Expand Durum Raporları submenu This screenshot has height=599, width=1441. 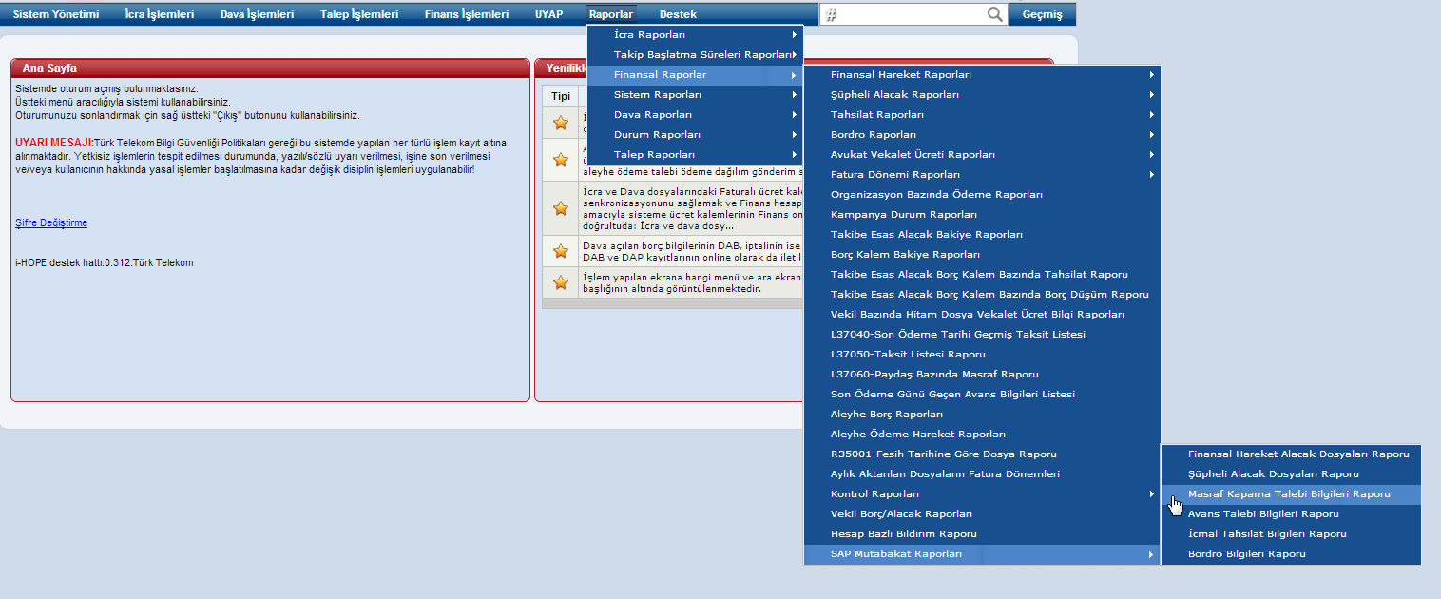[695, 135]
